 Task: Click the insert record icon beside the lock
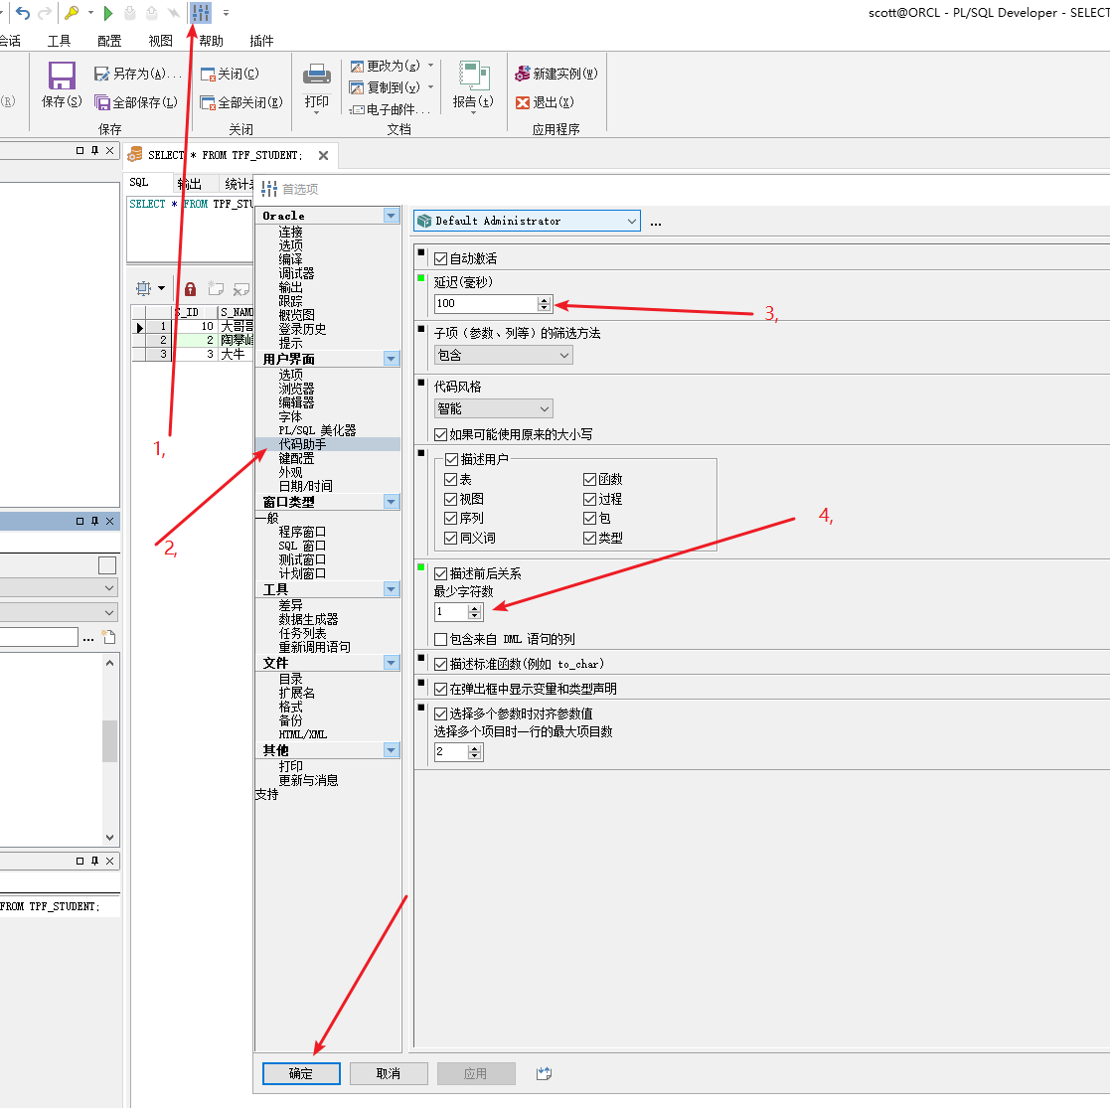coord(216,288)
